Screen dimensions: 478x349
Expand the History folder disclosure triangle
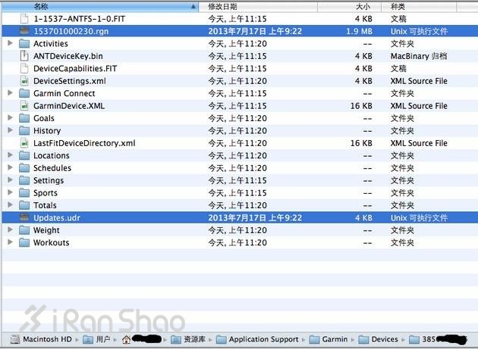click(10, 131)
